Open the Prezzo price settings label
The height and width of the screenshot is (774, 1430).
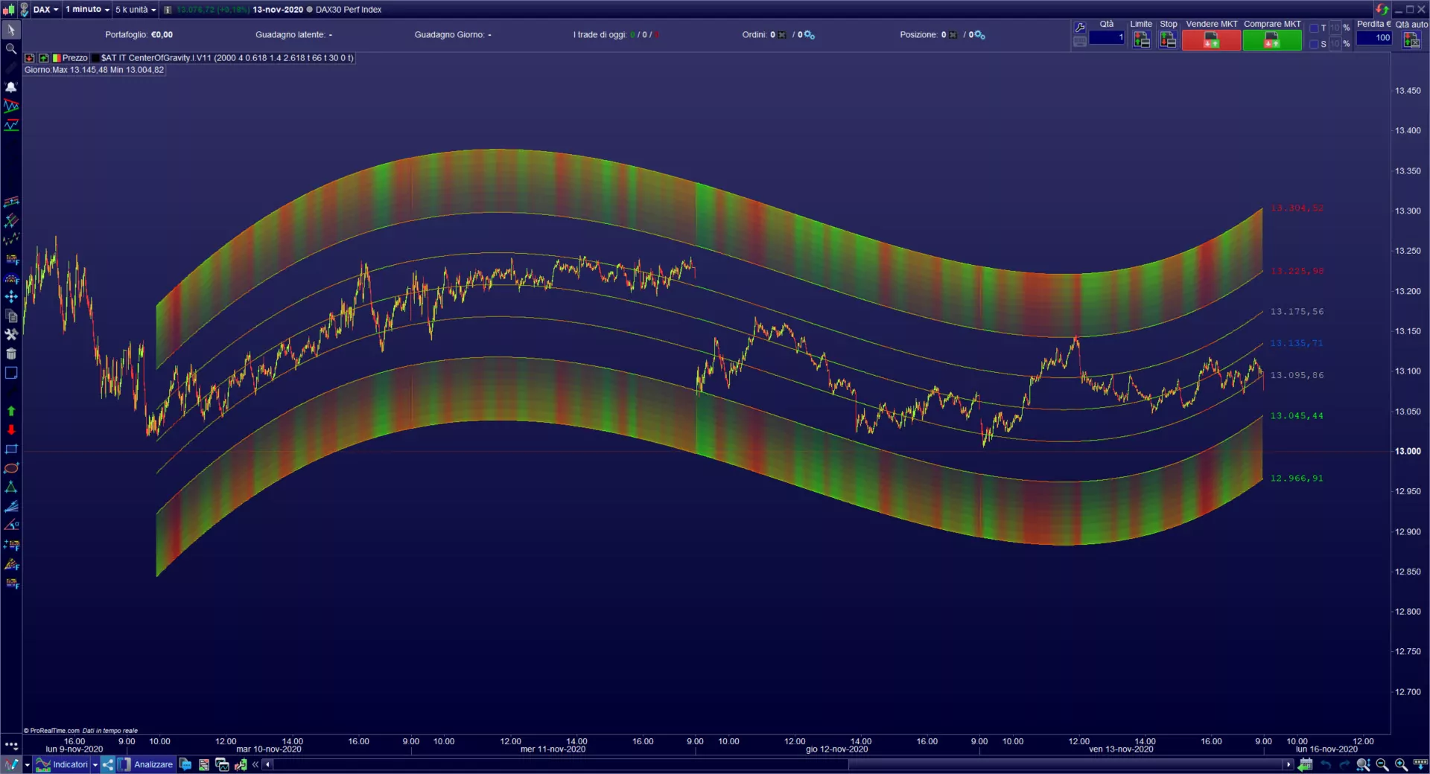point(74,58)
